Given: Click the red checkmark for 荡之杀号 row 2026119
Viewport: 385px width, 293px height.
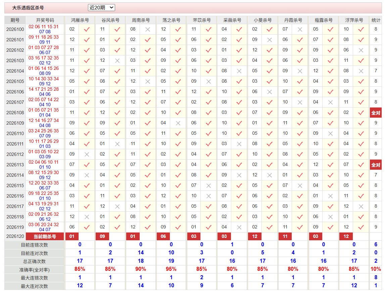Looking at the screenshot, I should click(178, 227).
